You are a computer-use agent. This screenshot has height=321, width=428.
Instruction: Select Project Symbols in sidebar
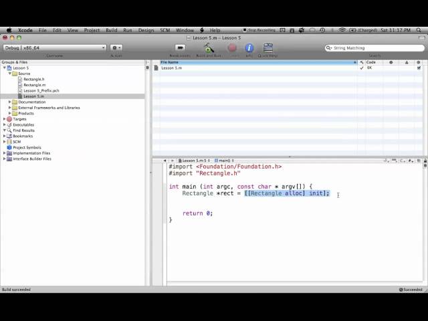point(27,147)
